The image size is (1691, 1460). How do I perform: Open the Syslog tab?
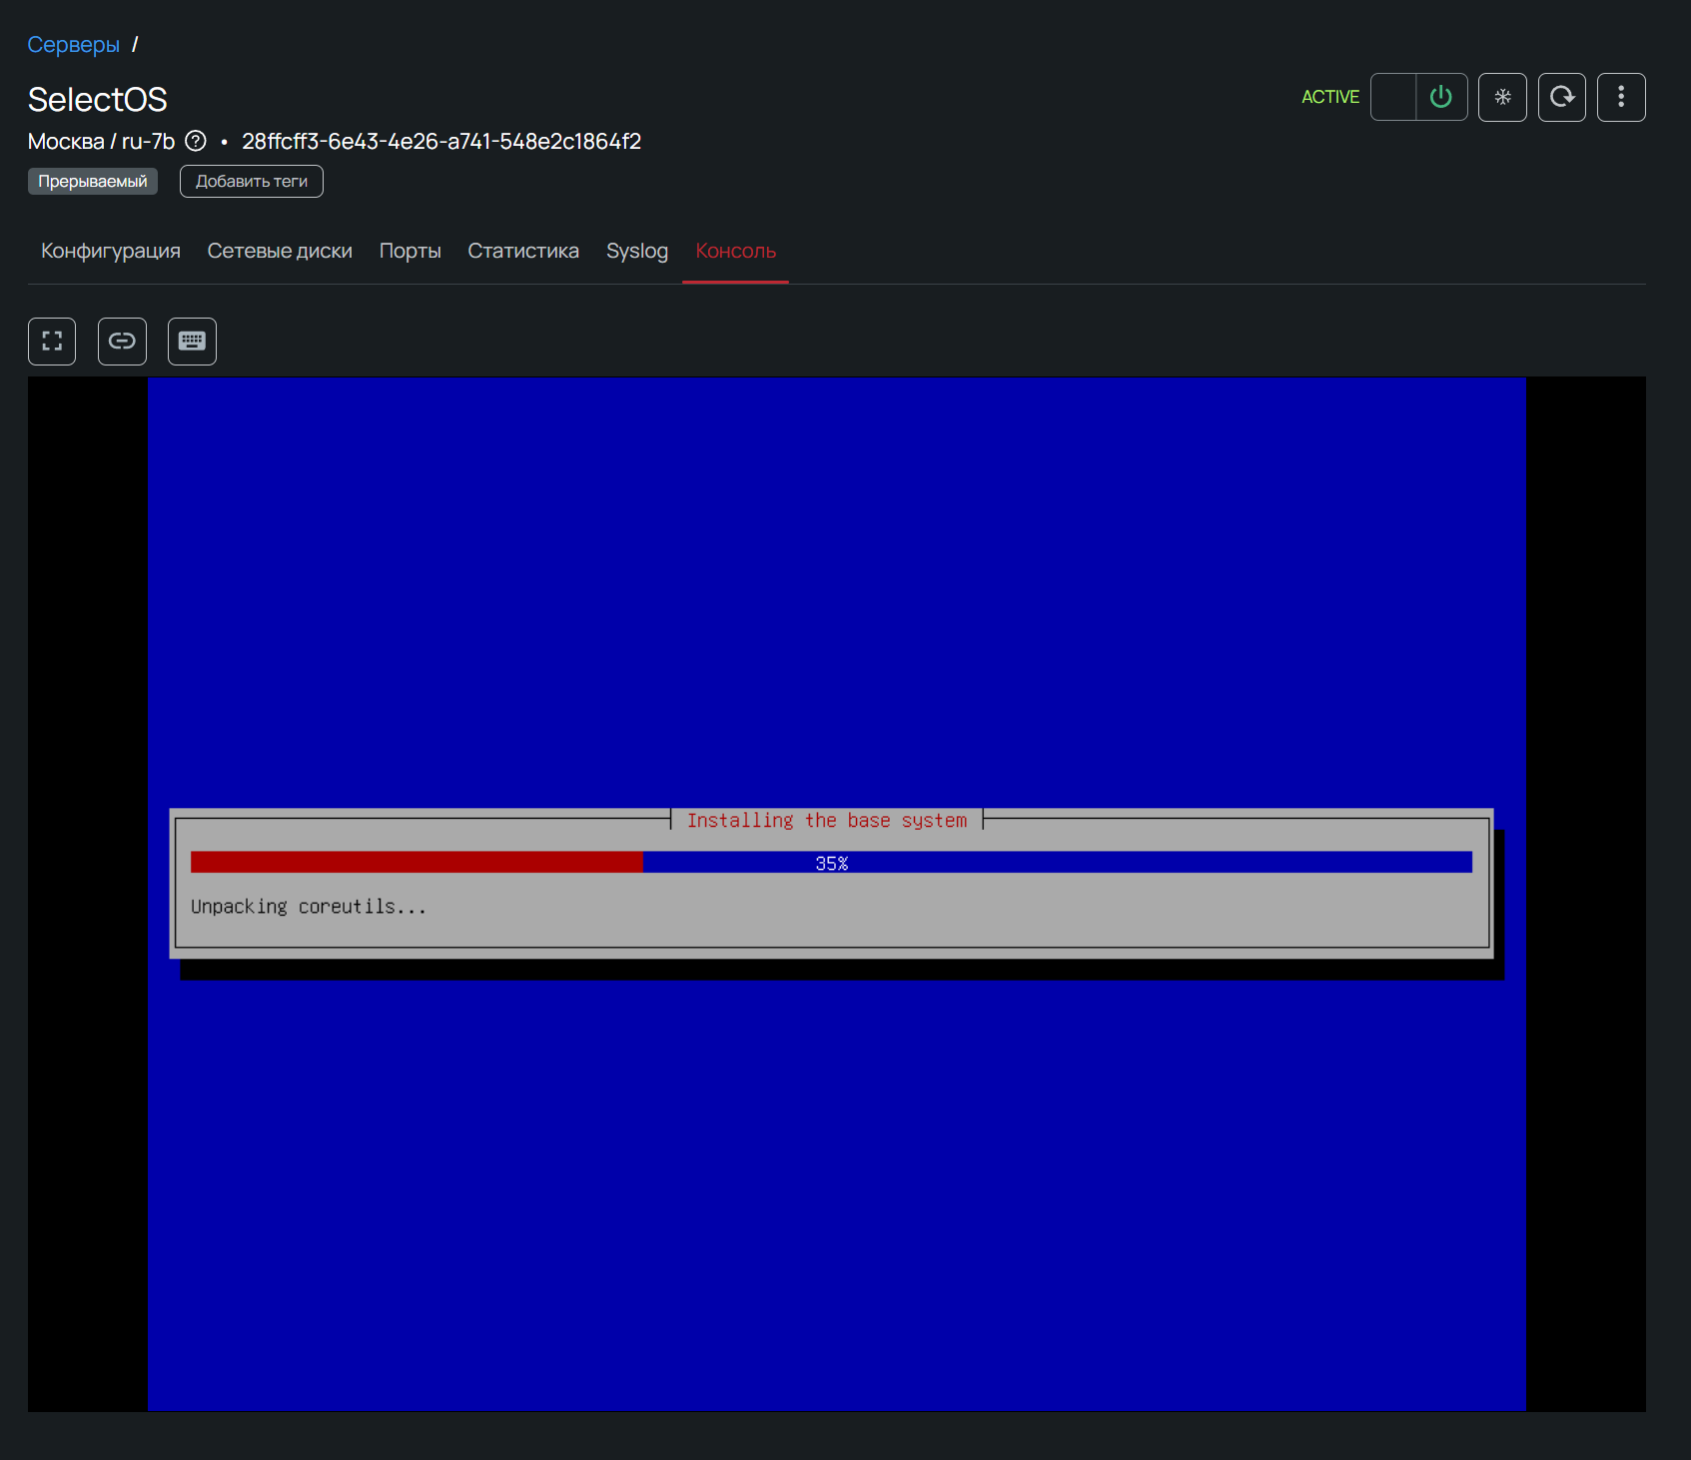coord(637,251)
